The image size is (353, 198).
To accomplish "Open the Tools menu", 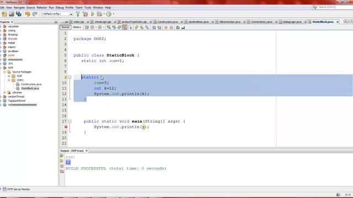I will (x=88, y=8).
